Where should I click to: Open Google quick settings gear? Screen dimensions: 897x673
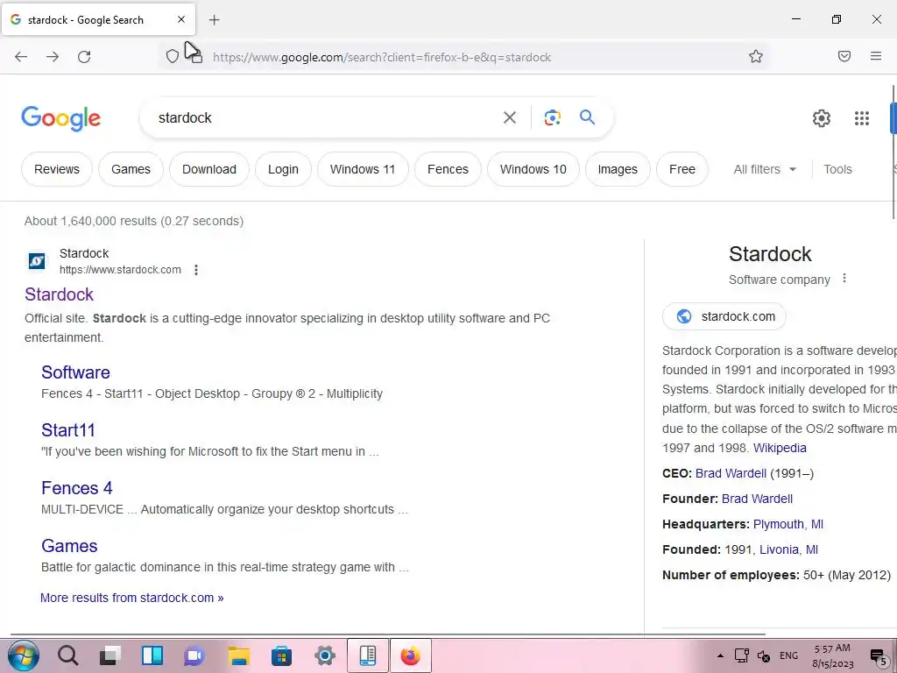(x=822, y=118)
